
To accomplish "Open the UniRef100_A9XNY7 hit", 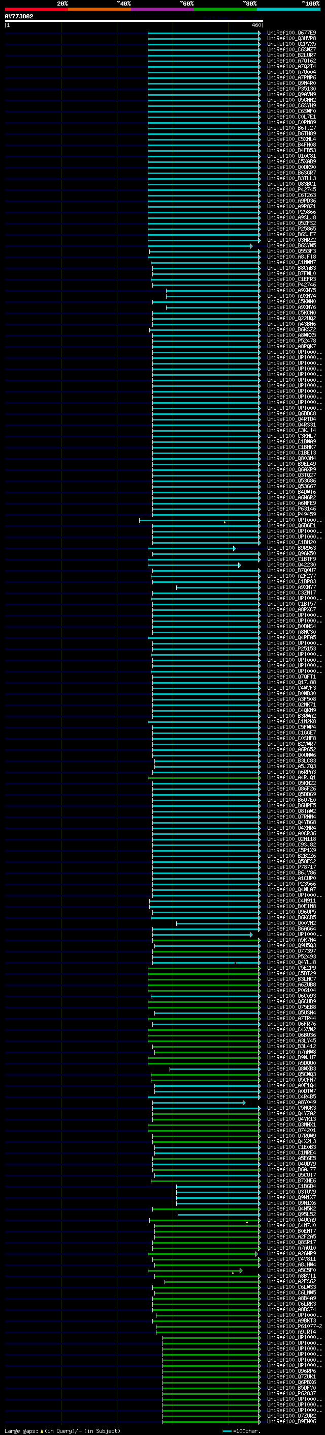I will (x=291, y=587).
